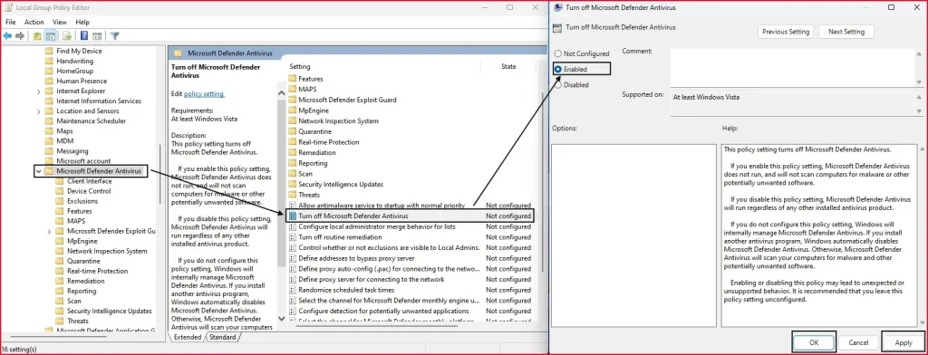928x355 pixels.
Task: Click the Cancel button
Action: tap(858, 342)
